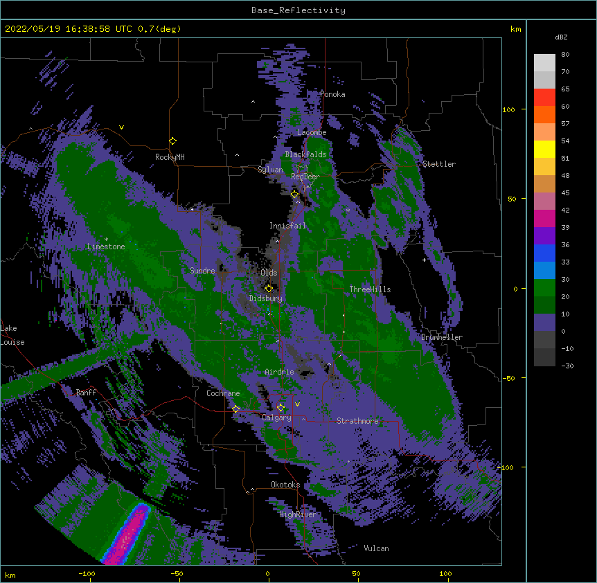Pick the magenta 42 dBZ legend swatch
Image resolution: width=597 pixels, height=583 pixels.
544,218
